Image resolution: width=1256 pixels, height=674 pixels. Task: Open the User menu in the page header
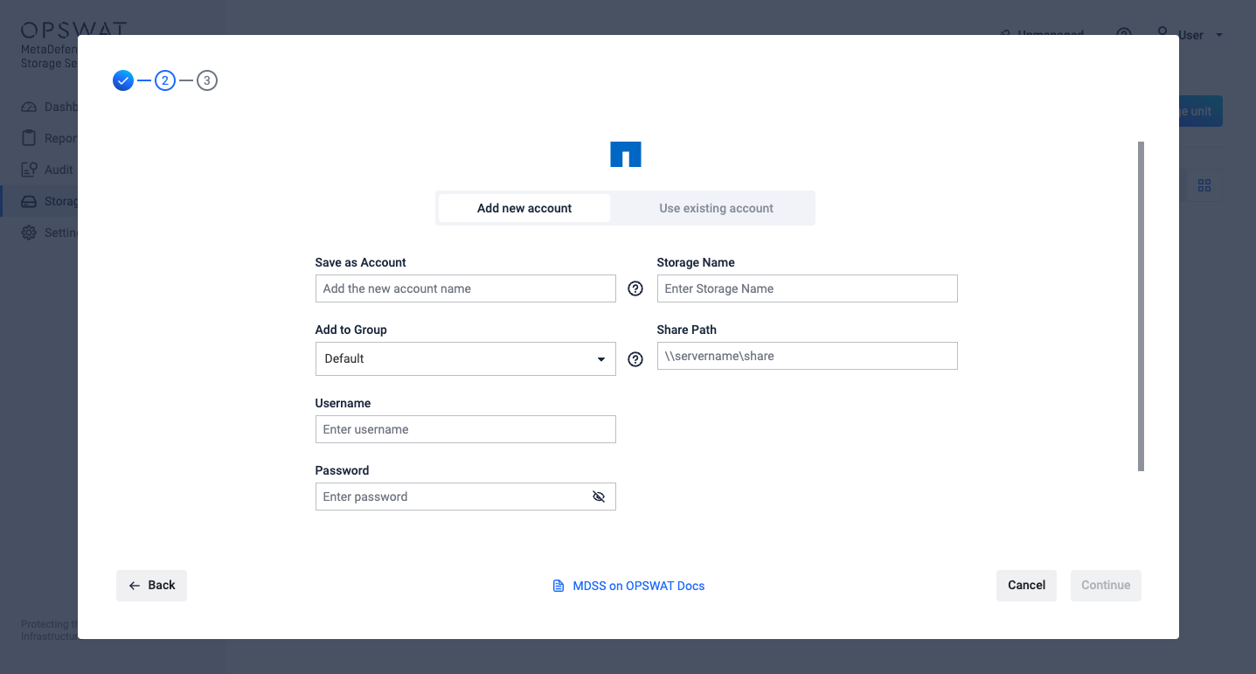[1190, 35]
